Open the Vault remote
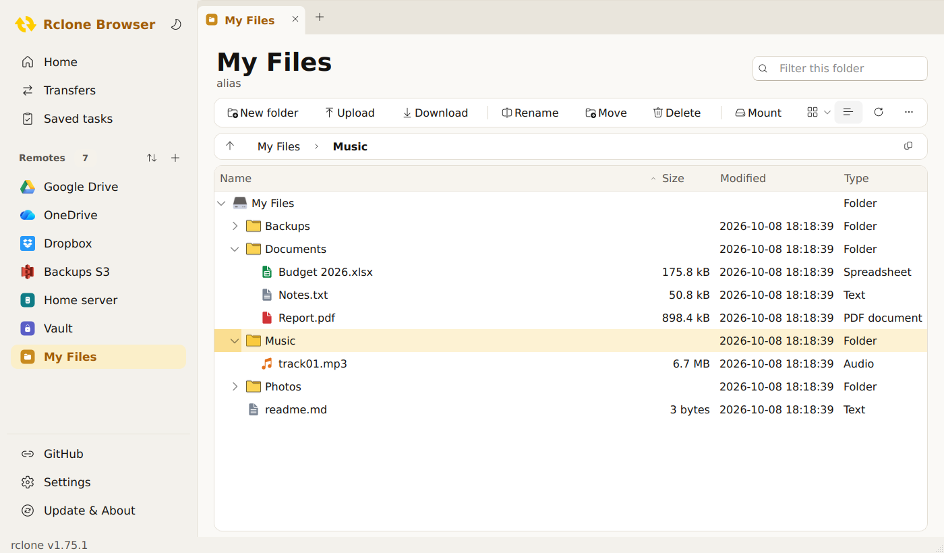This screenshot has height=553, width=944. click(98, 328)
